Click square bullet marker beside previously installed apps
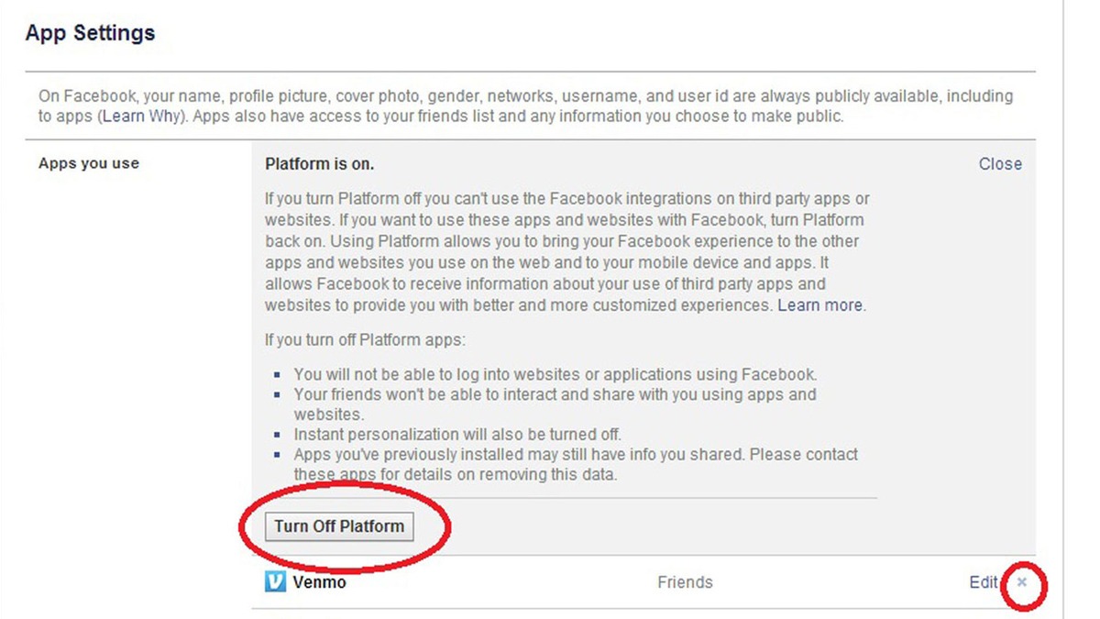Image resolution: width=1100 pixels, height=619 pixels. click(277, 456)
